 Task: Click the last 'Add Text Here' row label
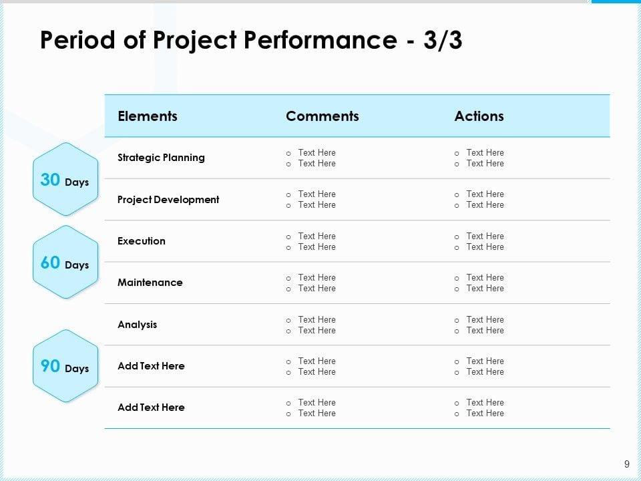[x=151, y=408]
